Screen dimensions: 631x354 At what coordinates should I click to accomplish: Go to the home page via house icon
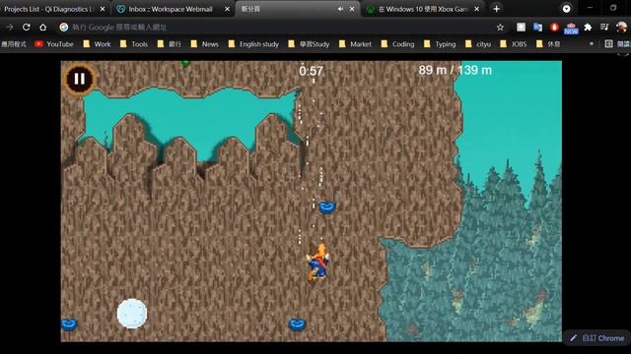[42, 27]
